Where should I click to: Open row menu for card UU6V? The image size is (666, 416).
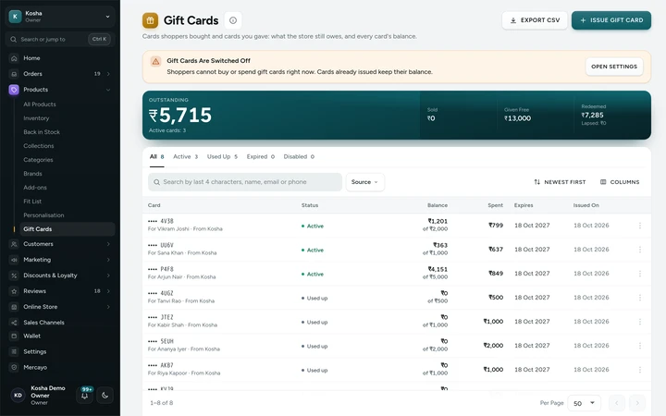(x=640, y=250)
